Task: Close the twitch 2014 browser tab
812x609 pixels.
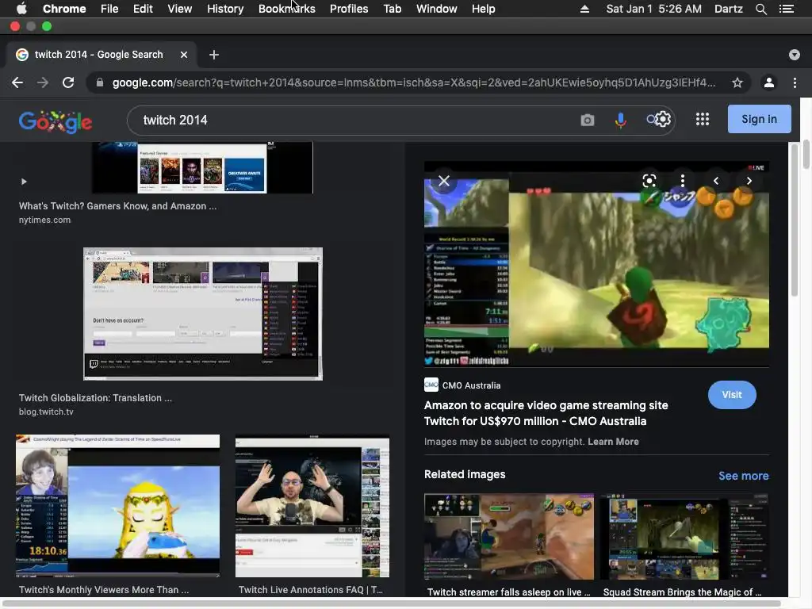Action: coord(184,55)
